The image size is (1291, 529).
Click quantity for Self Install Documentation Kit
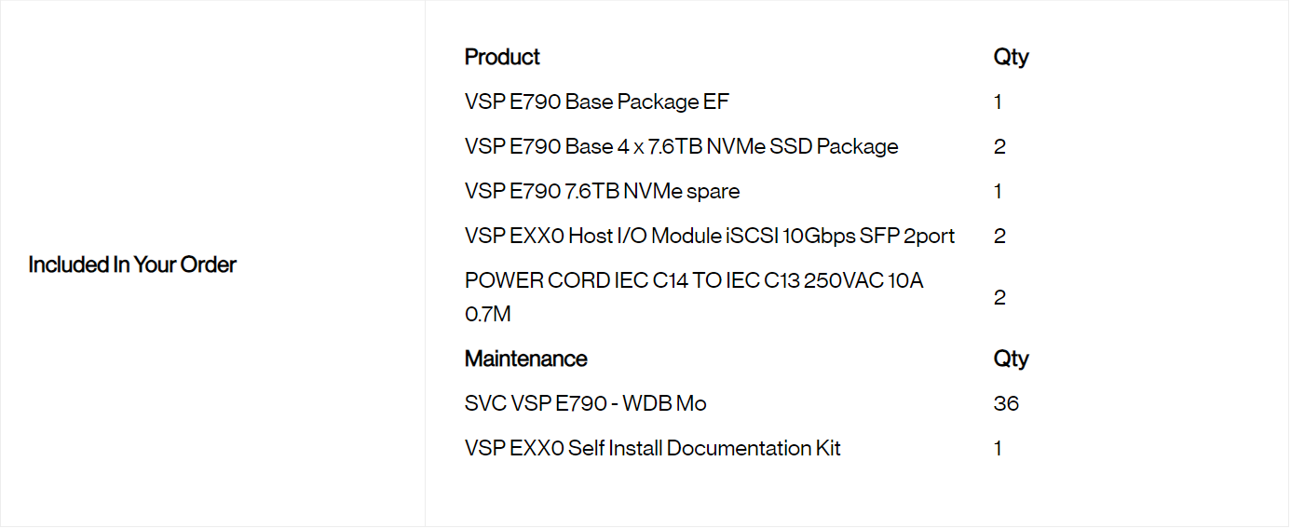[x=999, y=448]
